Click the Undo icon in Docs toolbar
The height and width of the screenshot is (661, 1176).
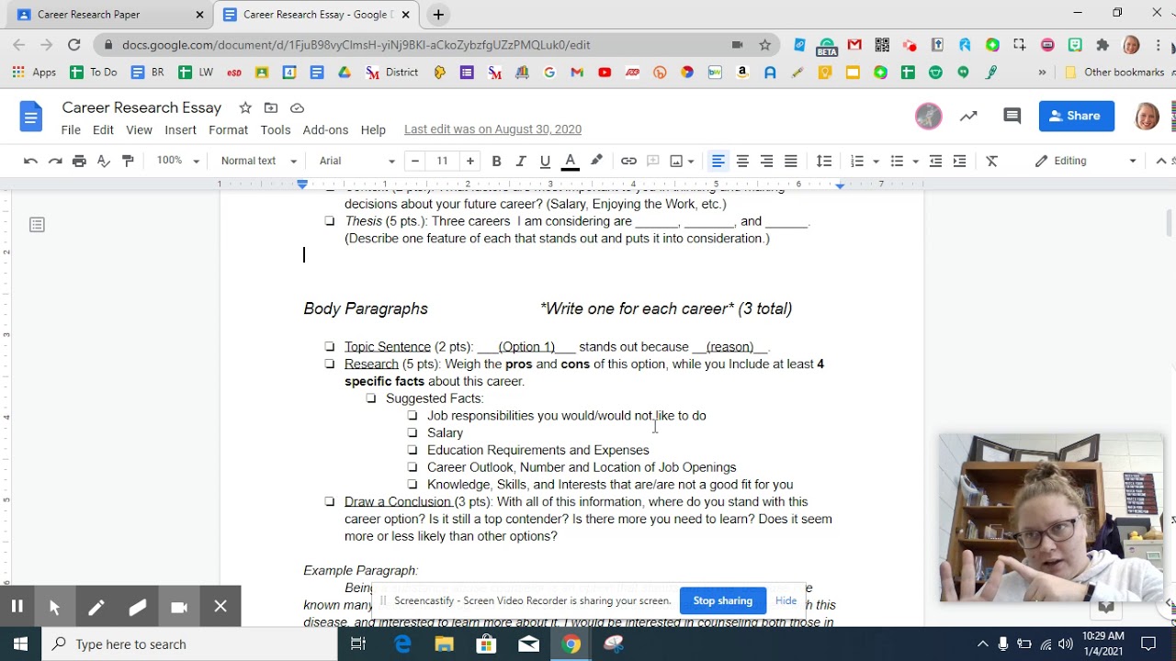click(30, 161)
